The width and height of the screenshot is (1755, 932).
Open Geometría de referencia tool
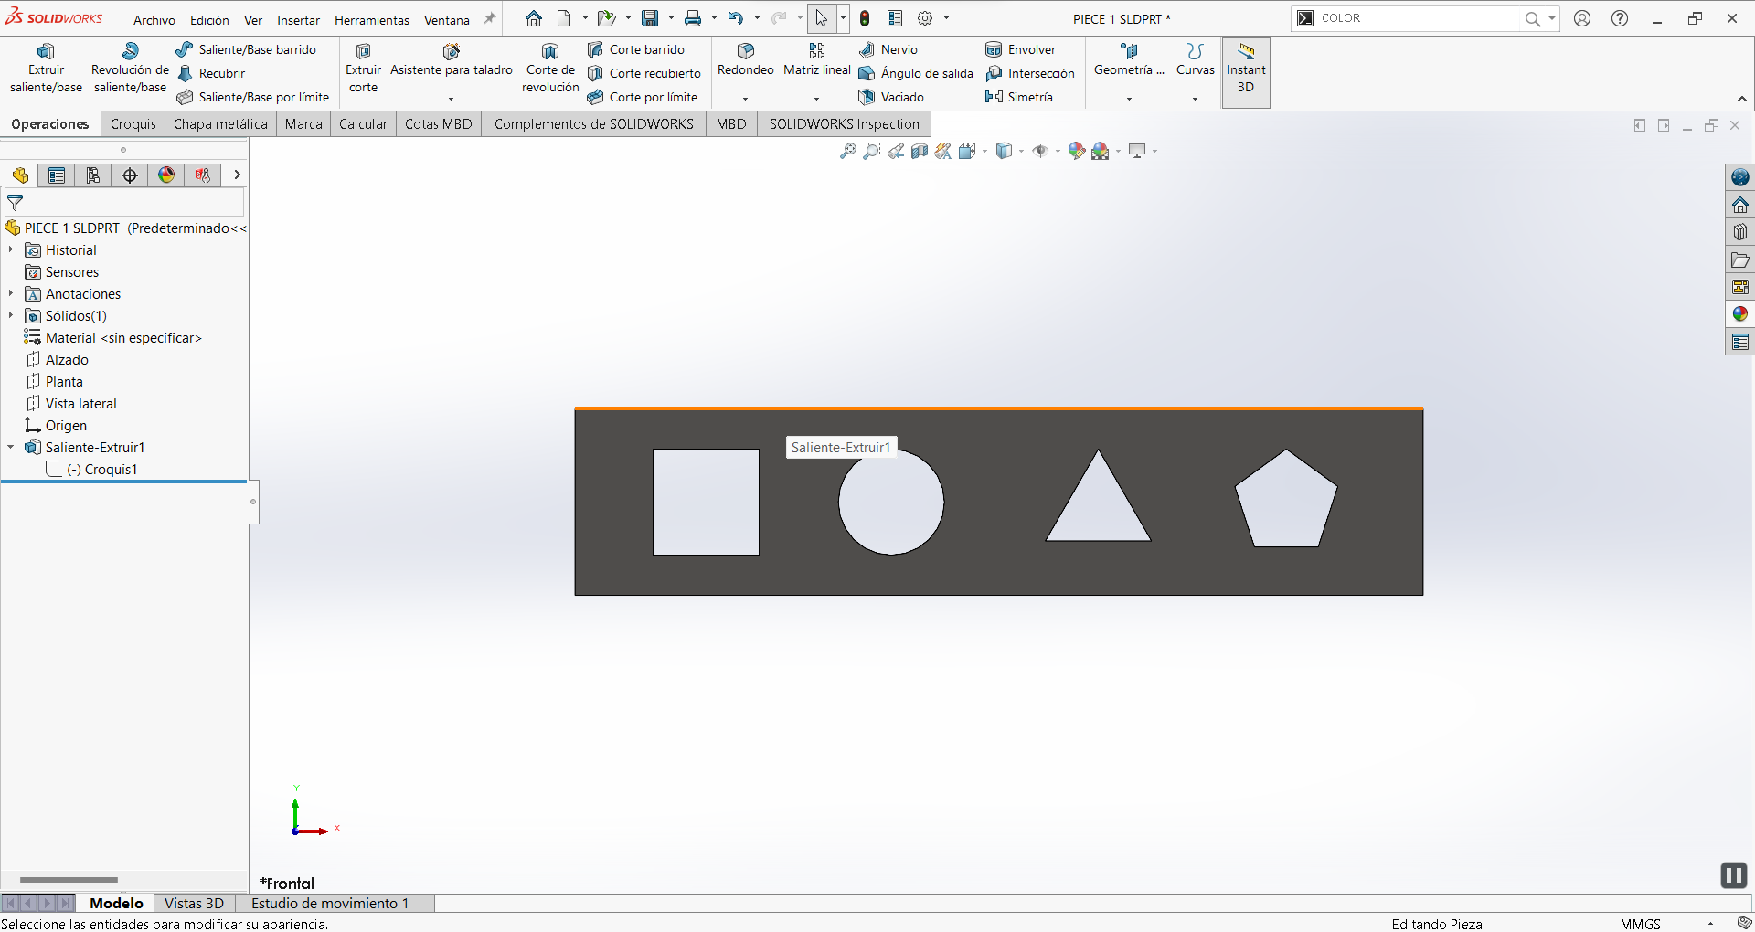point(1129,60)
